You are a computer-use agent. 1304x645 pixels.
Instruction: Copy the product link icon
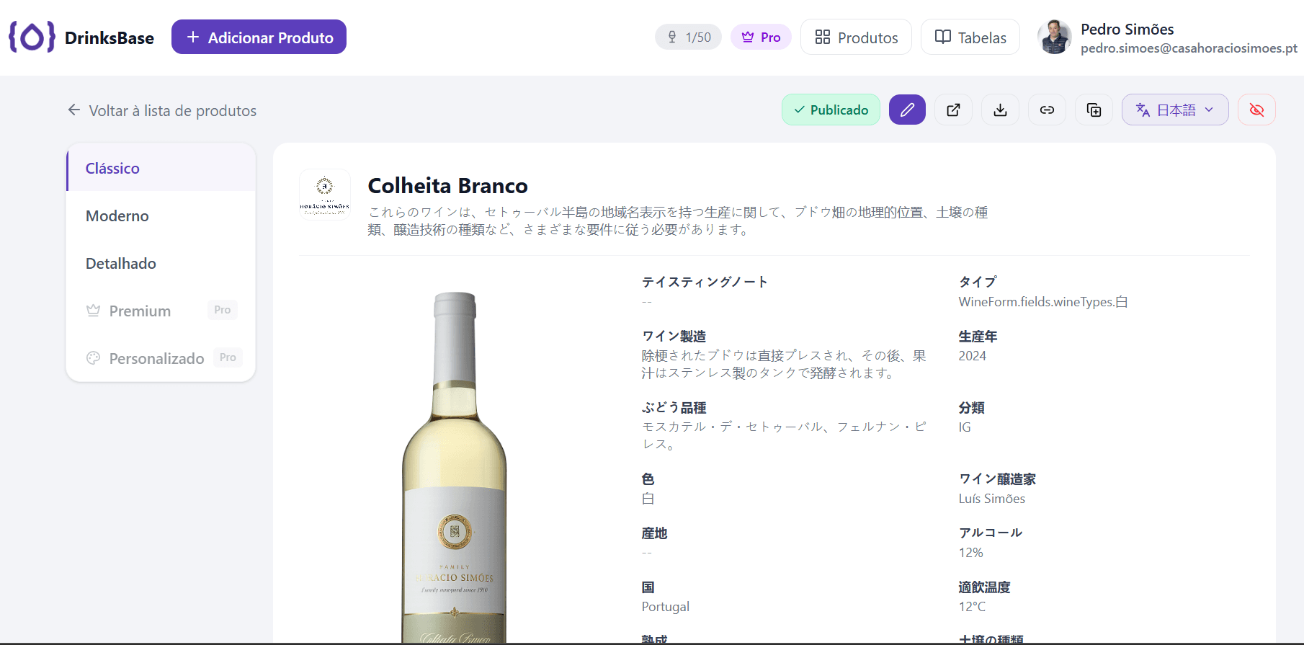[x=1047, y=110]
